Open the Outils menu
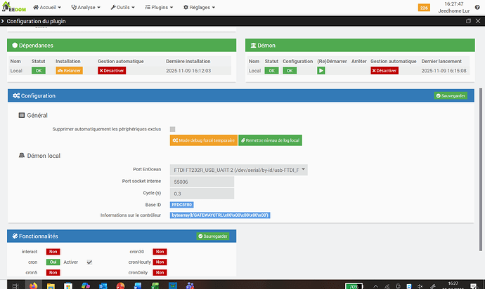Image resolution: width=485 pixels, height=289 pixels. [122, 7]
